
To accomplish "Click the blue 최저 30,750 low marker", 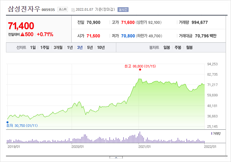I will 8,122.
